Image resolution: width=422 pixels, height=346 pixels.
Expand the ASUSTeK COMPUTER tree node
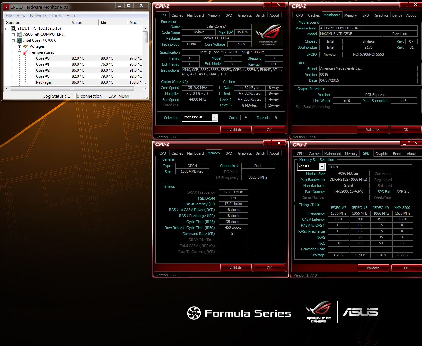click(13, 35)
